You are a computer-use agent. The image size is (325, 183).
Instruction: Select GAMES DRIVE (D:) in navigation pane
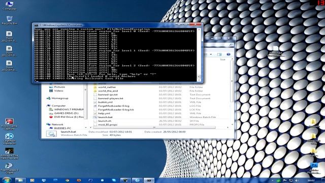(66, 113)
